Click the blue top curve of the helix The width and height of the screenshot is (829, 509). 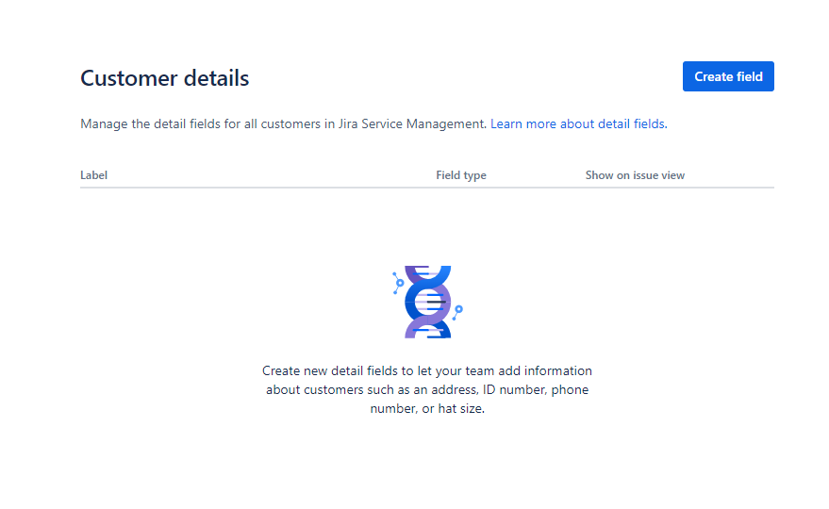tap(426, 274)
